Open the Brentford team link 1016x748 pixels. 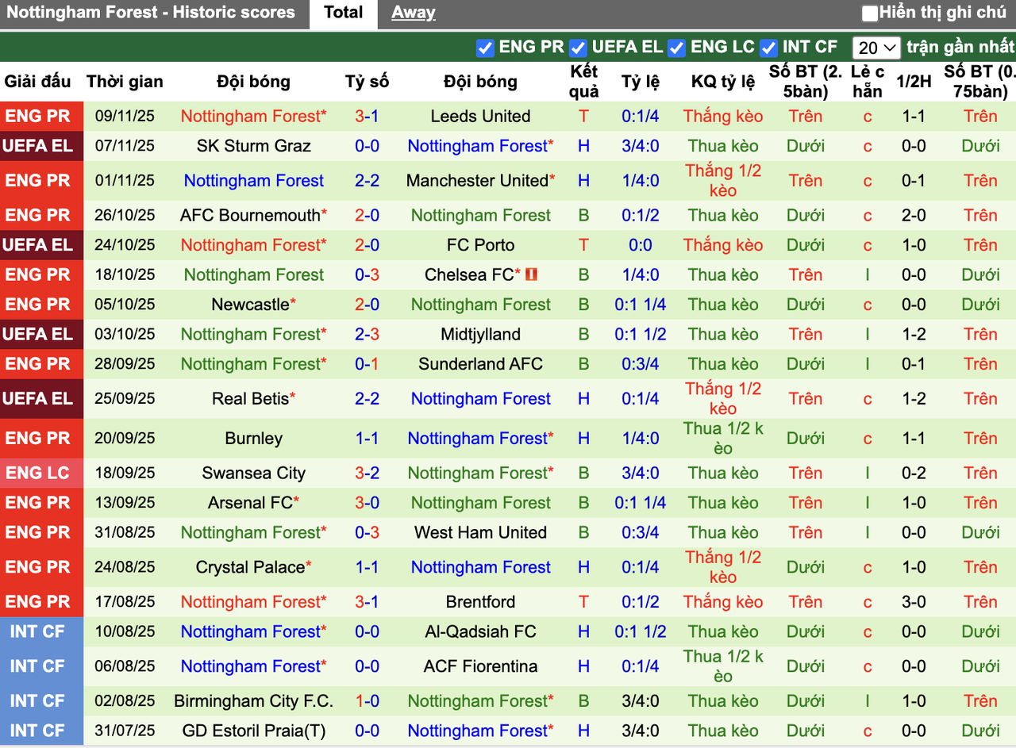coord(481,602)
